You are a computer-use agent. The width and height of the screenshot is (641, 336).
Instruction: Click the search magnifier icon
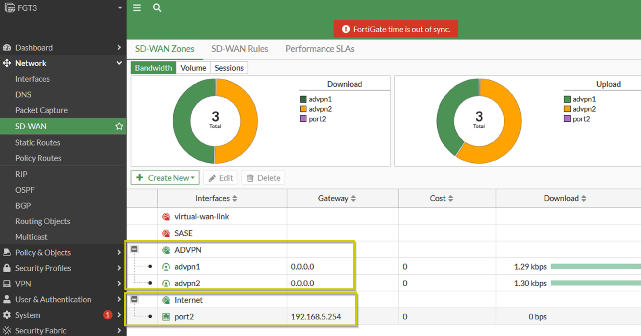pyautogui.click(x=157, y=8)
